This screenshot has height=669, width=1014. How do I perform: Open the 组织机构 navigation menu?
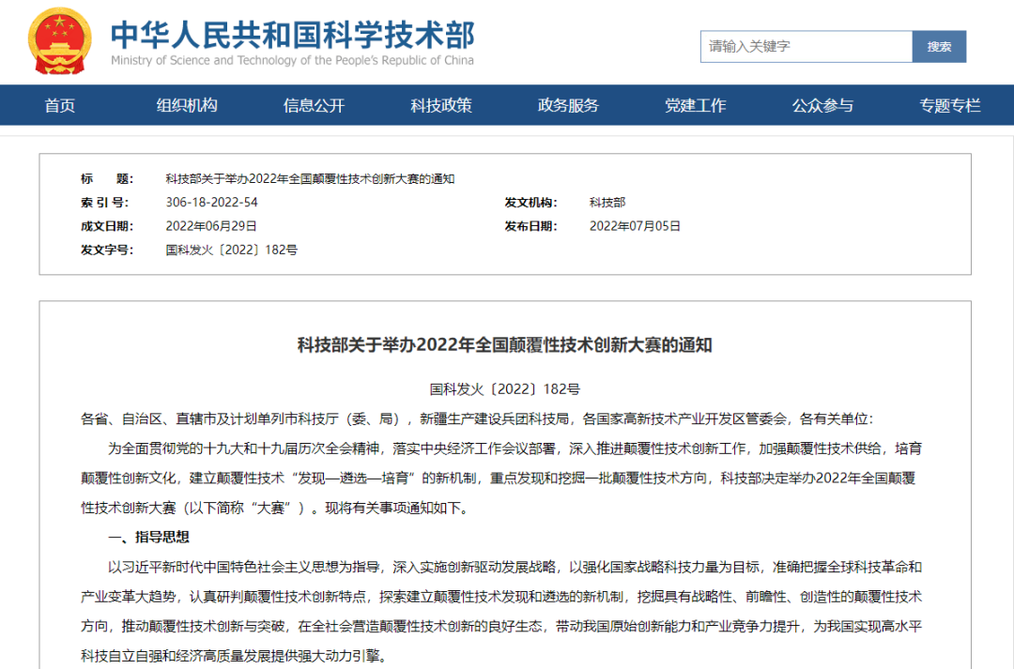point(187,105)
